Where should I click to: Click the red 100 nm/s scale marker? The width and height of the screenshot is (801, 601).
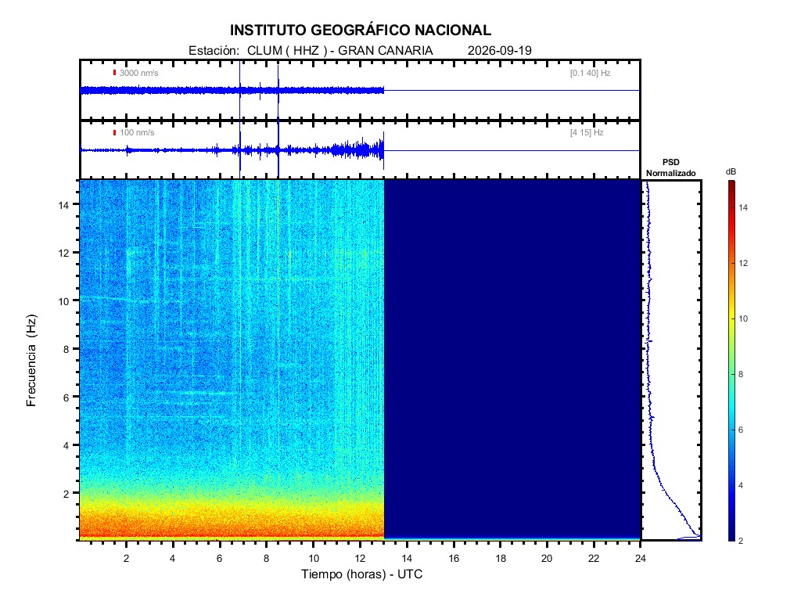coord(114,132)
